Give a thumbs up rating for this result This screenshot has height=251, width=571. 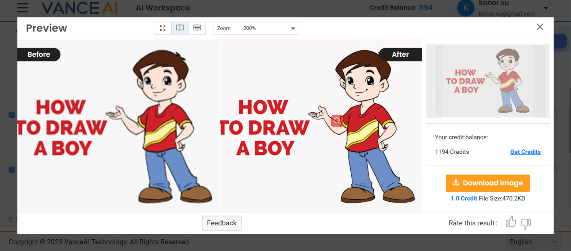[511, 222]
